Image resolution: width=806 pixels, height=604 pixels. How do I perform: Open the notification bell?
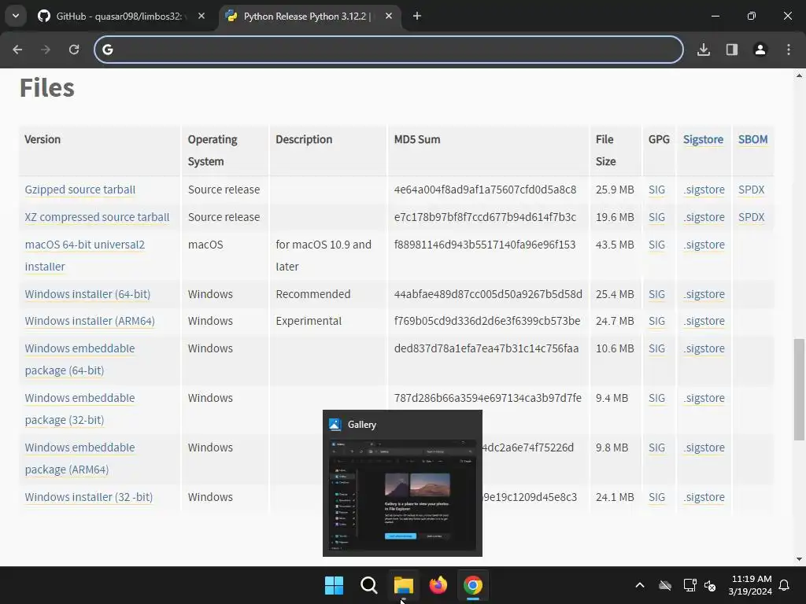tap(784, 585)
